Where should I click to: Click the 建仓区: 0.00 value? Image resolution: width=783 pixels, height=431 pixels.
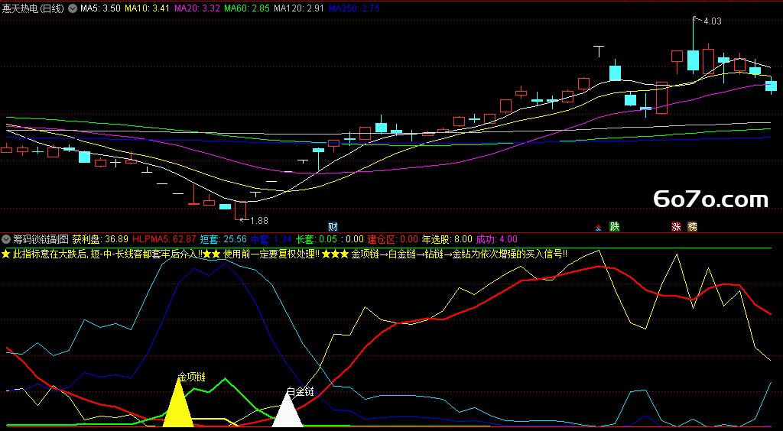tap(393, 239)
